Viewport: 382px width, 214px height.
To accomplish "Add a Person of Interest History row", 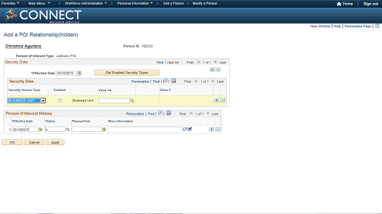I will 211,130.
